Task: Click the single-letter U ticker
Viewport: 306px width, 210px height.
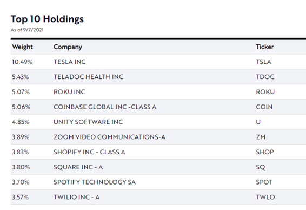Action: pos(258,122)
